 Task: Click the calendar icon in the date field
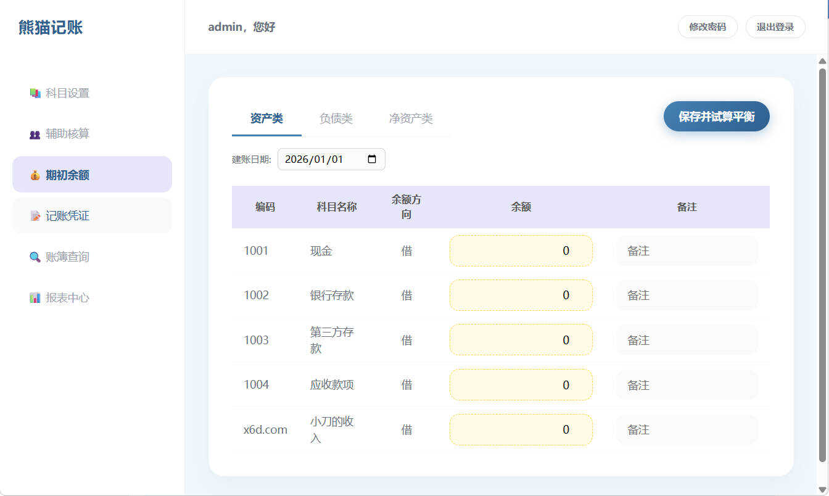373,159
